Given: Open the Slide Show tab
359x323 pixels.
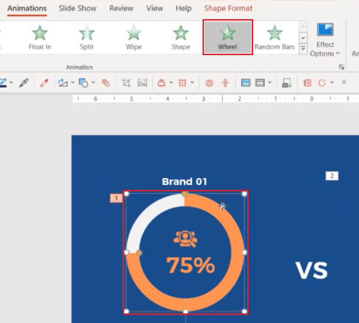Looking at the screenshot, I should pos(78,8).
